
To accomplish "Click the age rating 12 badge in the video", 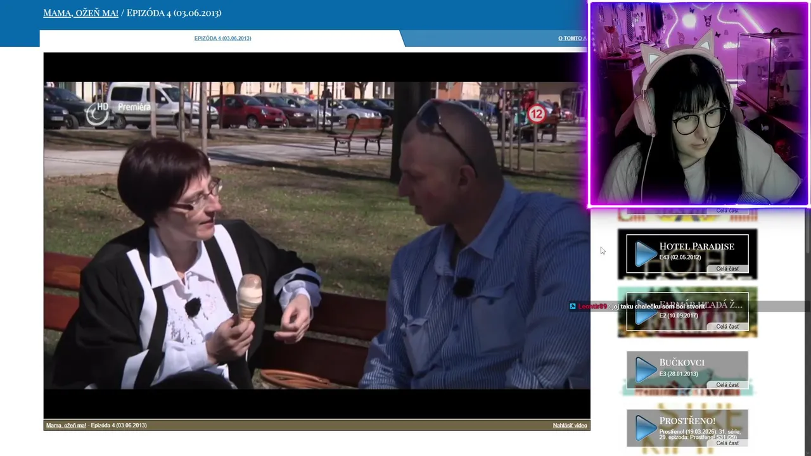I will coord(537,114).
